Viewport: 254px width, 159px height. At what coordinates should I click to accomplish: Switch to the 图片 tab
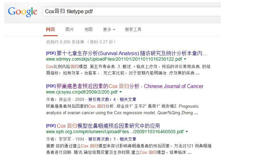tap(69, 29)
